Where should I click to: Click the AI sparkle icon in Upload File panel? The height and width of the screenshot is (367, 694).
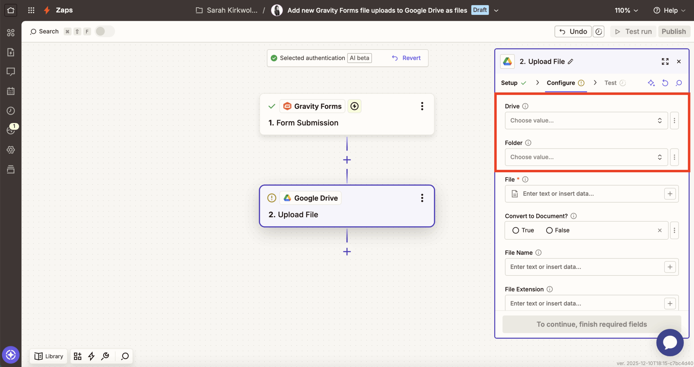[652, 83]
